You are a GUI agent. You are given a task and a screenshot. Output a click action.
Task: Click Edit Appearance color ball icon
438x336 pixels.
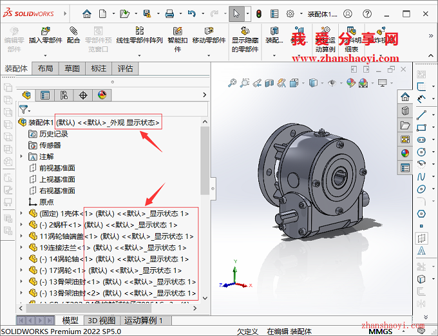coord(351,83)
